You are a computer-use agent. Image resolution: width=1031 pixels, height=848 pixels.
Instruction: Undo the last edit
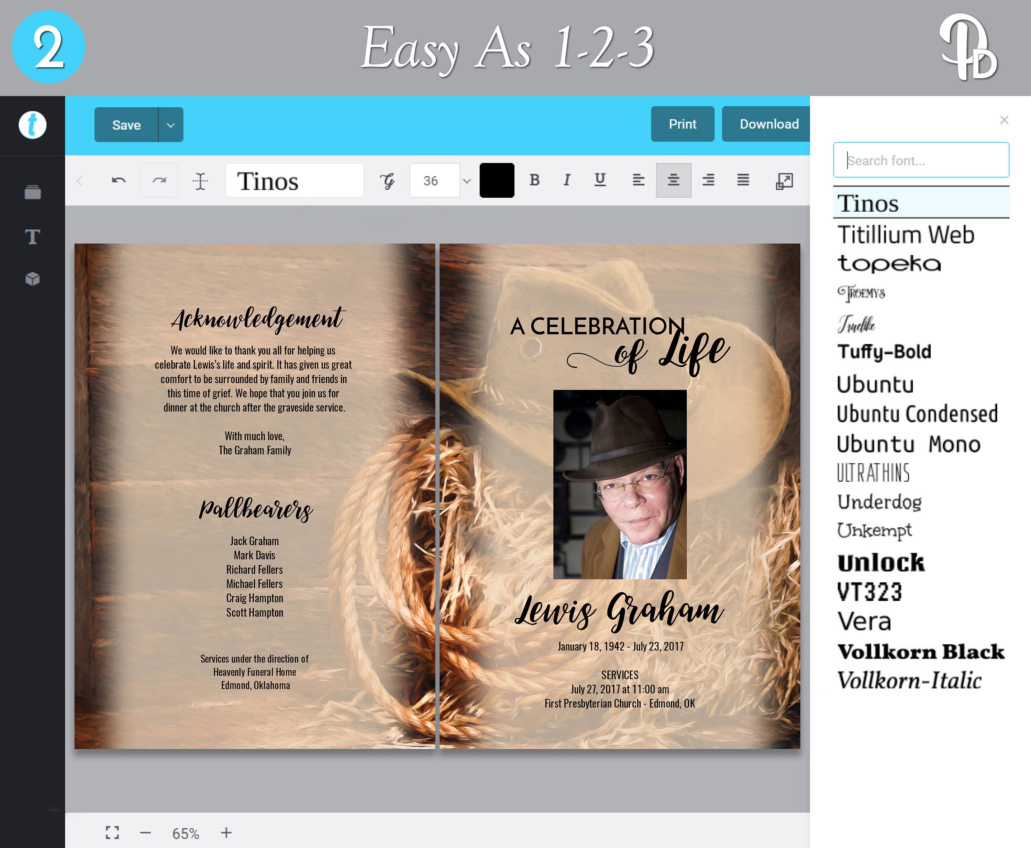(119, 180)
